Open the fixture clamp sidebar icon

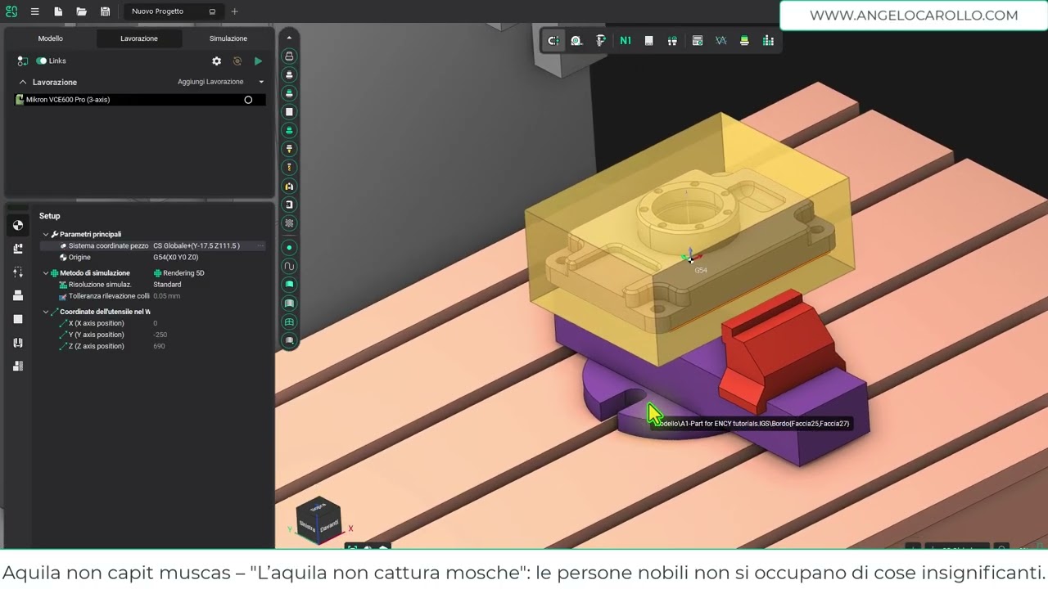pos(18,343)
